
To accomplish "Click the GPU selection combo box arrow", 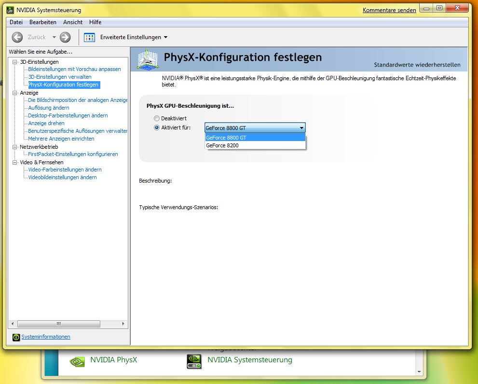I will pos(301,128).
